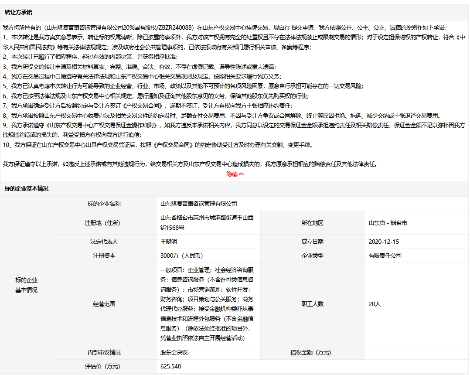The width and height of the screenshot is (470, 375).
Task: Click commitment item 2 about 内部决策
Action: (90, 57)
